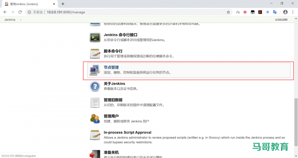This screenshot has width=298, height=158.
Task: Click description text 添加、删除、控制和监视系统运行任务的节点
Action: pos(137,73)
